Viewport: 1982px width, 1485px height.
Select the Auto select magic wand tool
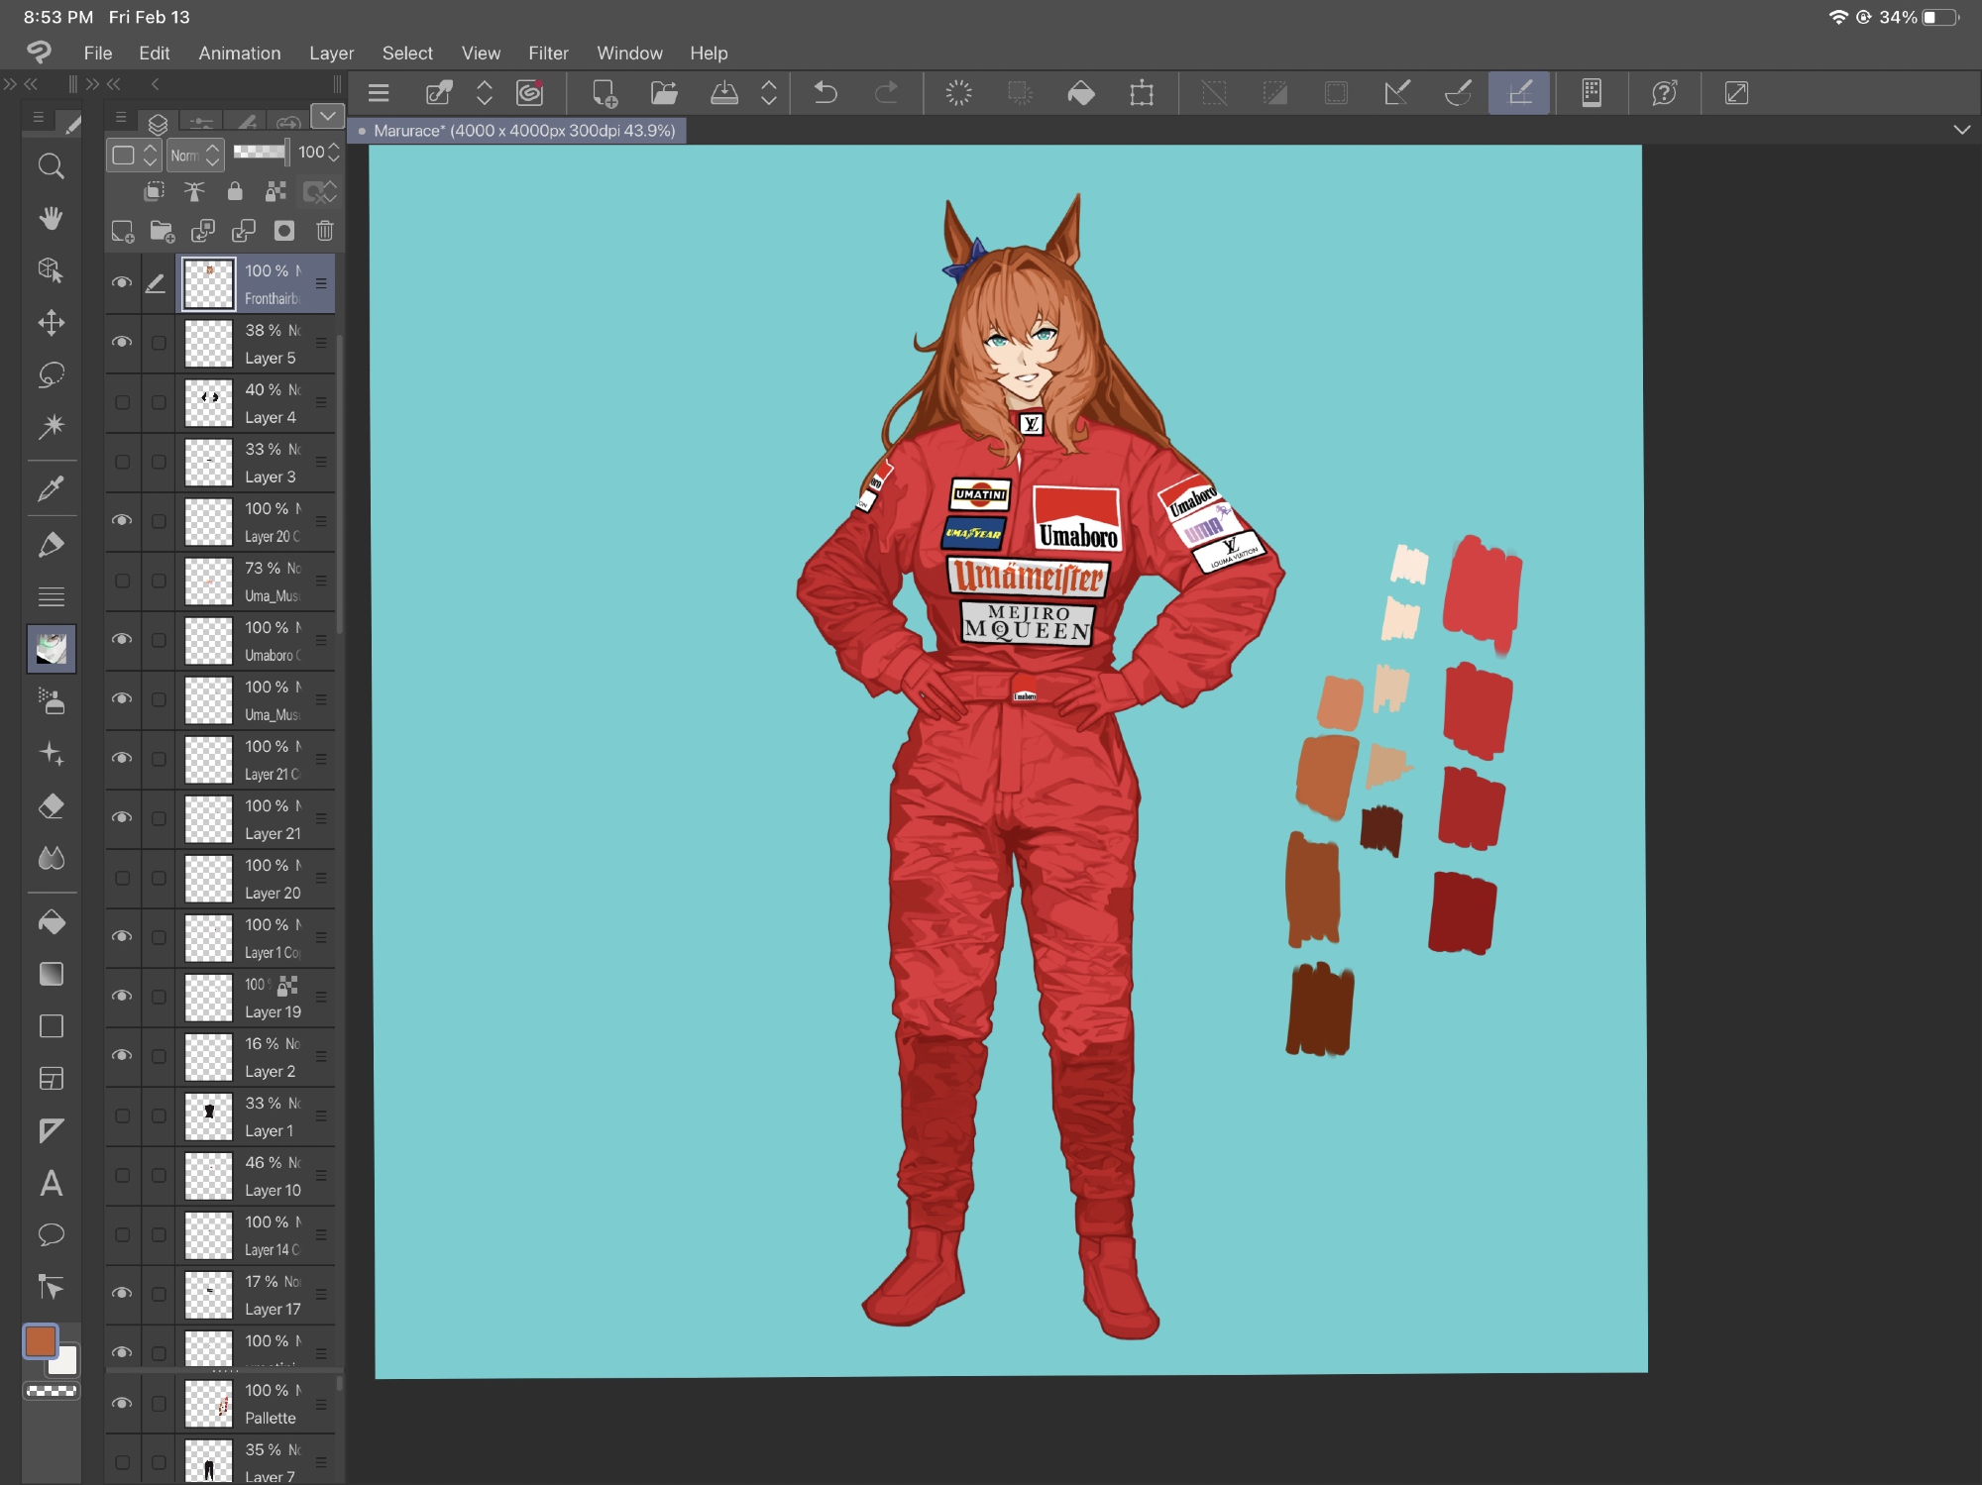point(51,426)
